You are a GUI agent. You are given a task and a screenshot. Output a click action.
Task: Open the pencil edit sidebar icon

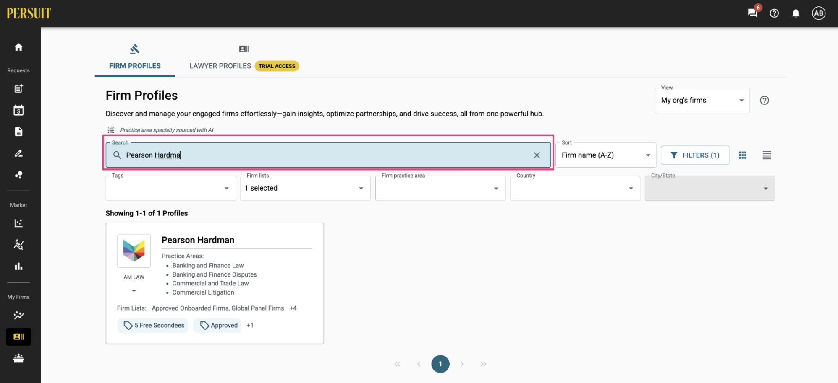coord(18,153)
